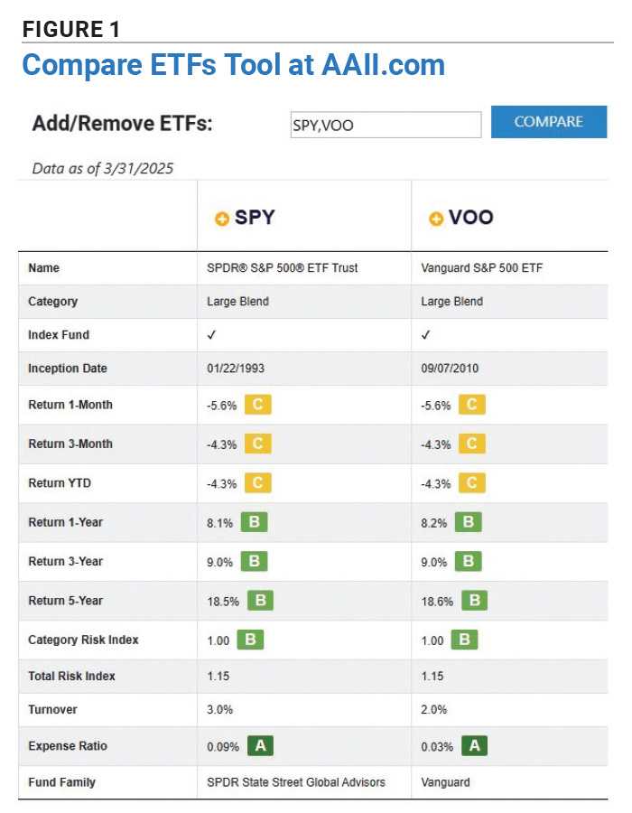Click the orange plus icon beside VOO
Viewport: 632px width, 813px height.
coord(437,217)
